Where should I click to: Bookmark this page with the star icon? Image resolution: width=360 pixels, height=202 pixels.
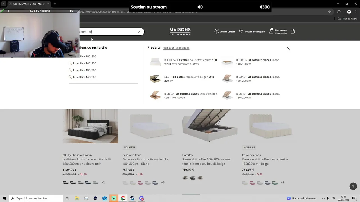click(x=330, y=12)
